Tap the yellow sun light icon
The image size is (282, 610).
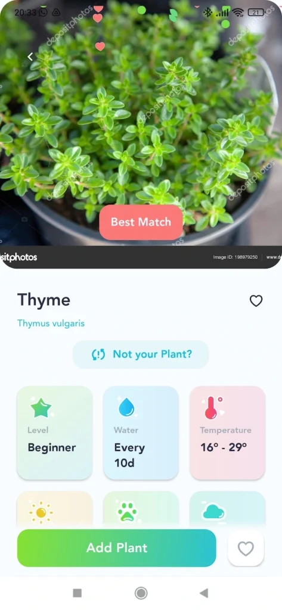[x=41, y=512]
